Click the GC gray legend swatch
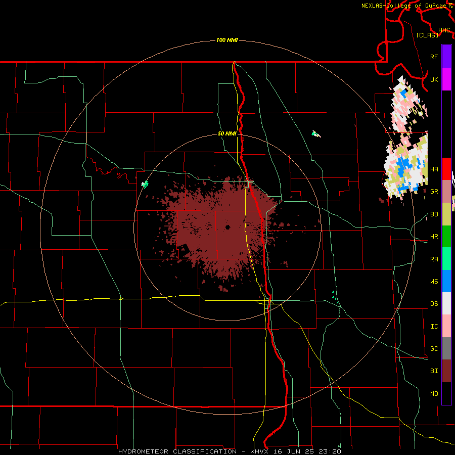Image resolution: width=455 pixels, height=455 pixels. [x=446, y=348]
